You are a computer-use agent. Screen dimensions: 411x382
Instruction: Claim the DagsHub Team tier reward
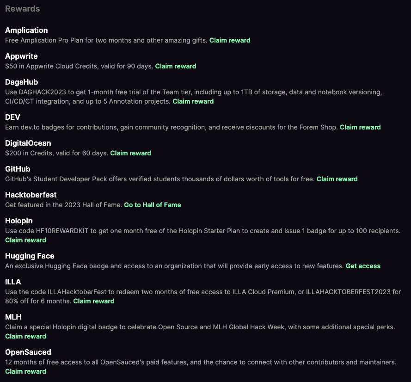coord(193,101)
